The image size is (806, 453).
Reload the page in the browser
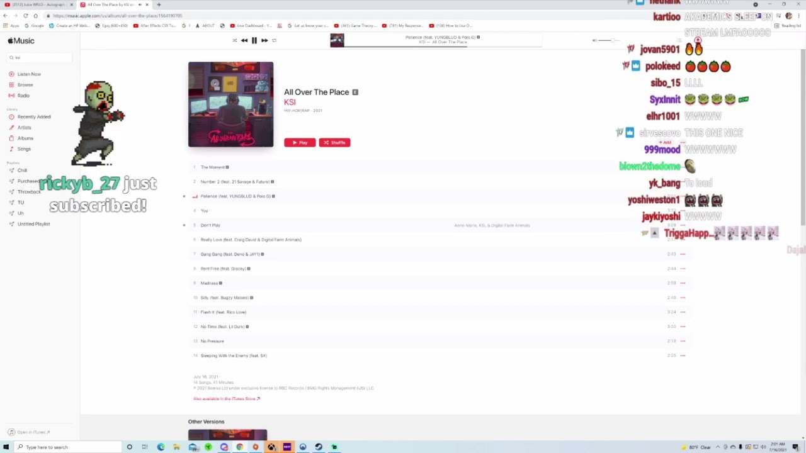pos(25,16)
